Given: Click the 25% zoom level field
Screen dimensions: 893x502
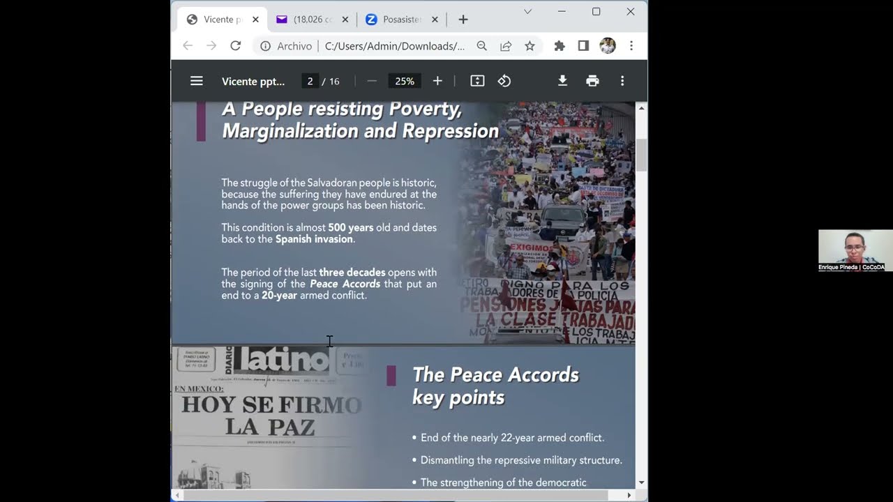Looking at the screenshot, I should tap(405, 81).
